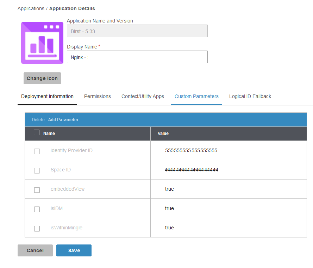
Task: Check the Space ID row checkbox
Action: pyautogui.click(x=37, y=171)
